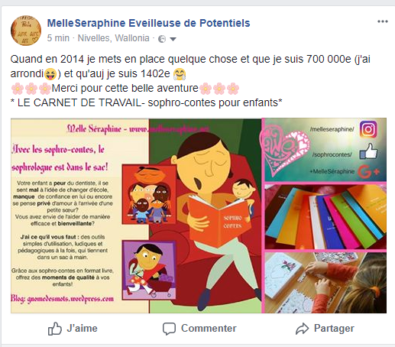Viewport: 395px width, 347px height.
Task: Click the 5 min timestamp
Action: (58, 38)
